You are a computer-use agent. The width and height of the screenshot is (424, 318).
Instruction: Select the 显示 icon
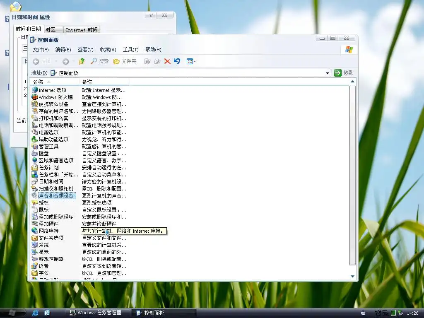tap(35, 252)
